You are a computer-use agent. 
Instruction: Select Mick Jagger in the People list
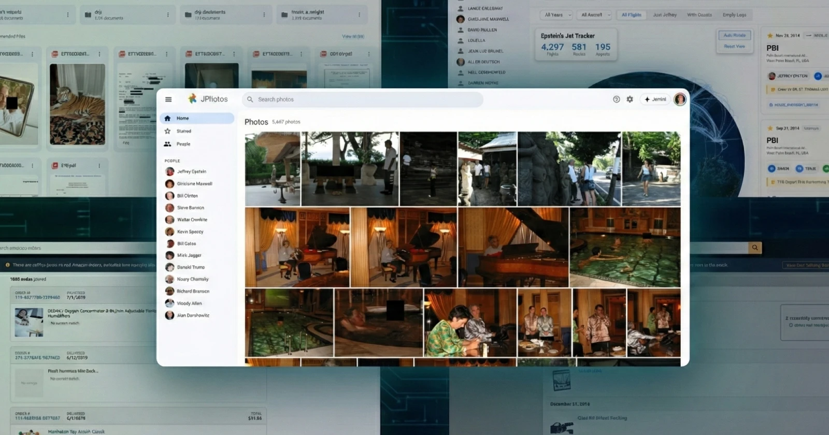[x=189, y=255]
